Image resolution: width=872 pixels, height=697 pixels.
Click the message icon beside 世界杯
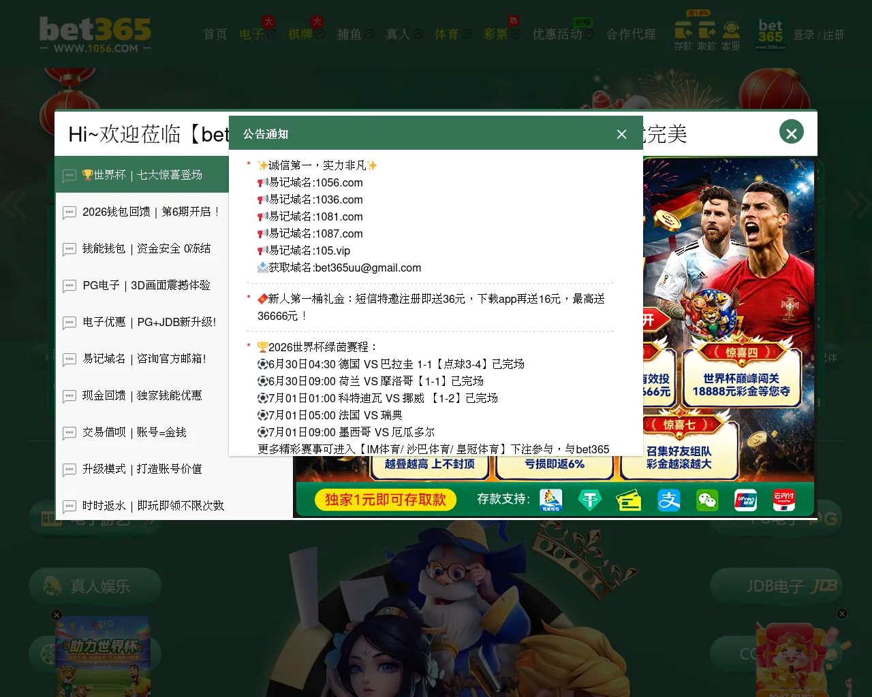(69, 176)
